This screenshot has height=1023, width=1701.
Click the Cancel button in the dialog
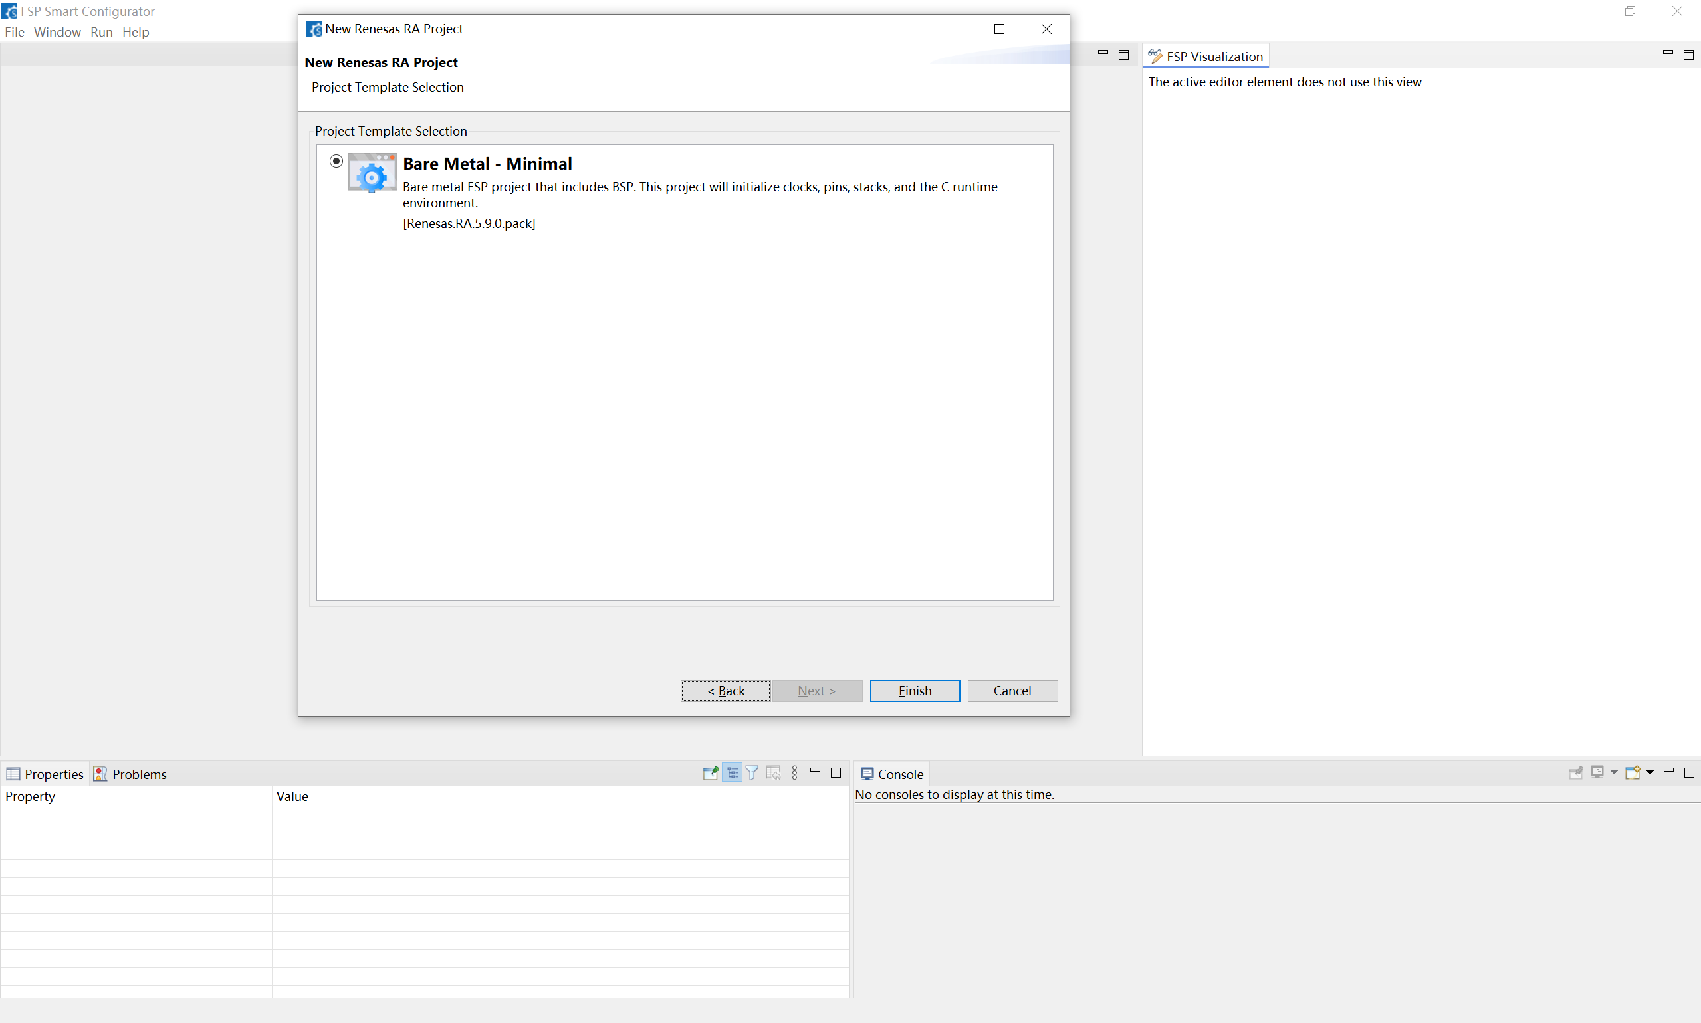tap(1012, 691)
